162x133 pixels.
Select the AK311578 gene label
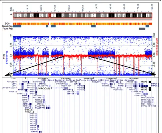pyautogui.click(x=12, y=82)
